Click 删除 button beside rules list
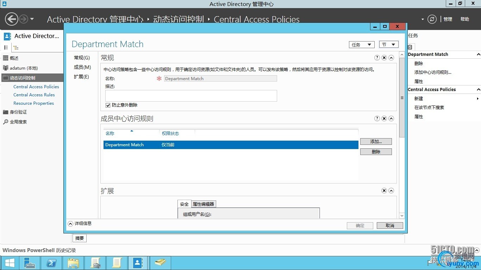This screenshot has width=481, height=270. [x=376, y=152]
